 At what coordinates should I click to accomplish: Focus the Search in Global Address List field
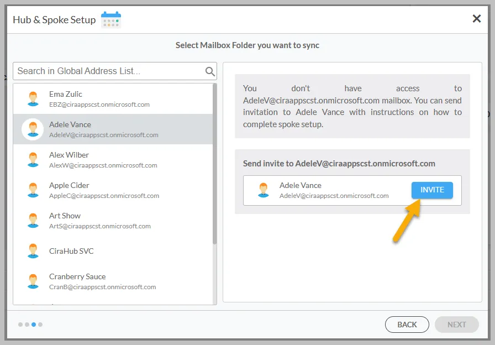click(115, 71)
